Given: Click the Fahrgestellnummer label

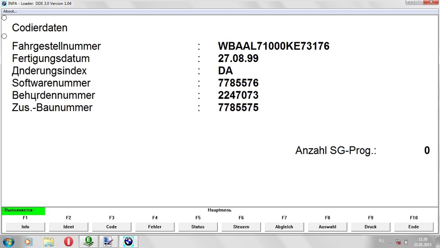Looking at the screenshot, I should 56,46.
